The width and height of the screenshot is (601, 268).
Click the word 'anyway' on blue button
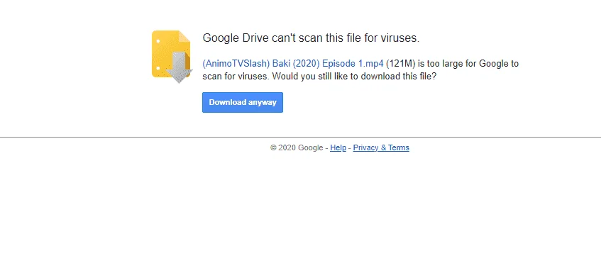pyautogui.click(x=262, y=103)
